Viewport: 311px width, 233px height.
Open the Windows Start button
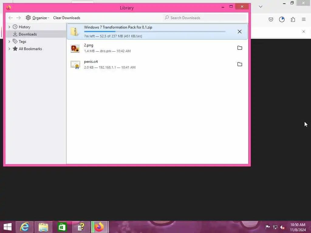pyautogui.click(x=8, y=227)
